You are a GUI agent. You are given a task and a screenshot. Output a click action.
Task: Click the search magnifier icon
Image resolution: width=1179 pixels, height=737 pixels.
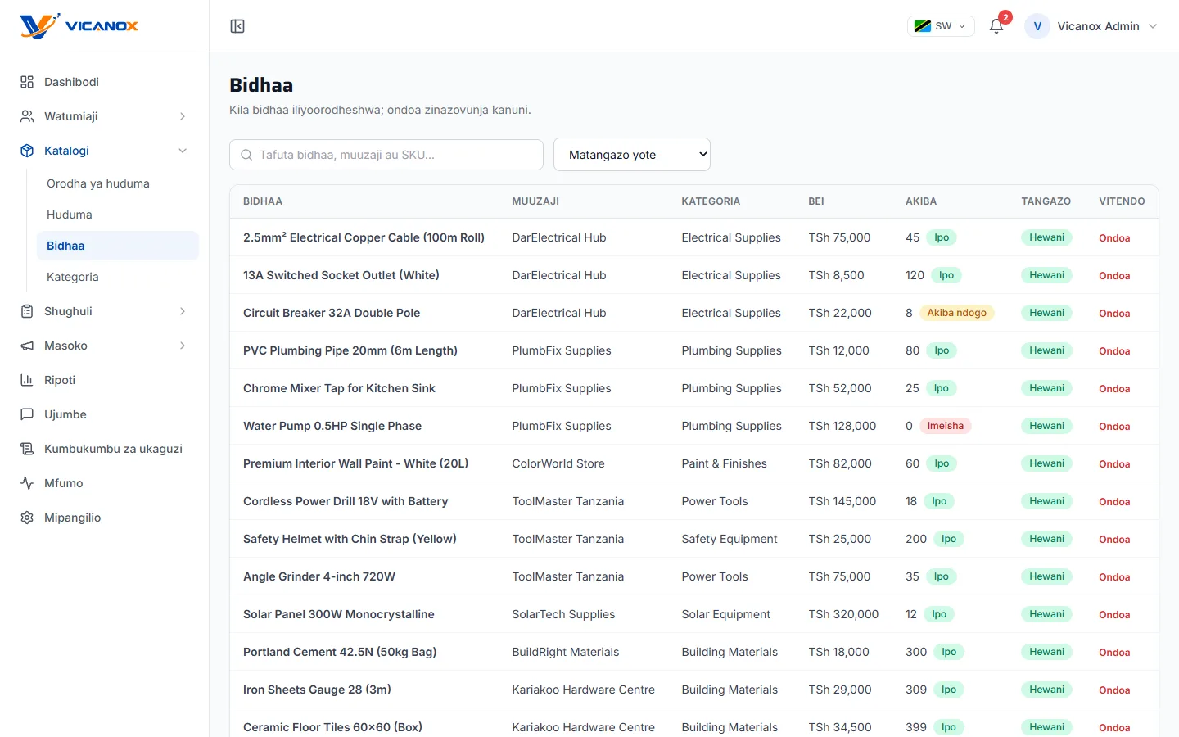pyautogui.click(x=246, y=155)
